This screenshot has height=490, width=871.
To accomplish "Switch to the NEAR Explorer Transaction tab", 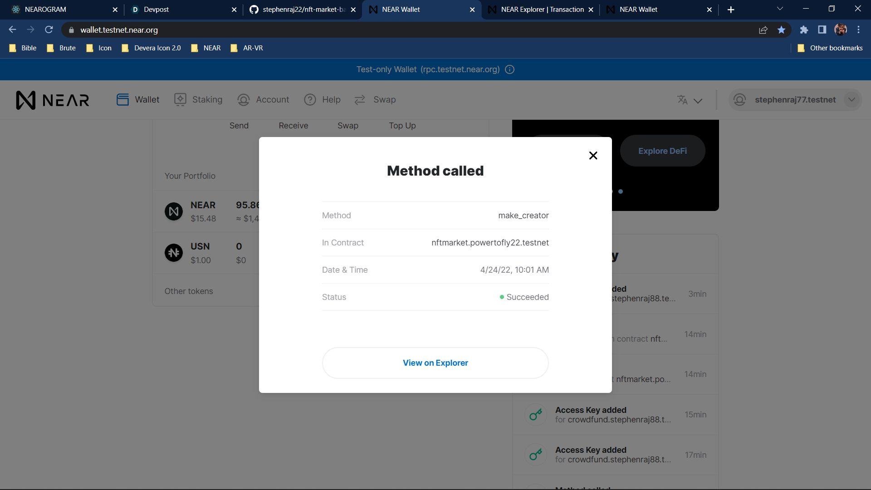I will point(542,10).
